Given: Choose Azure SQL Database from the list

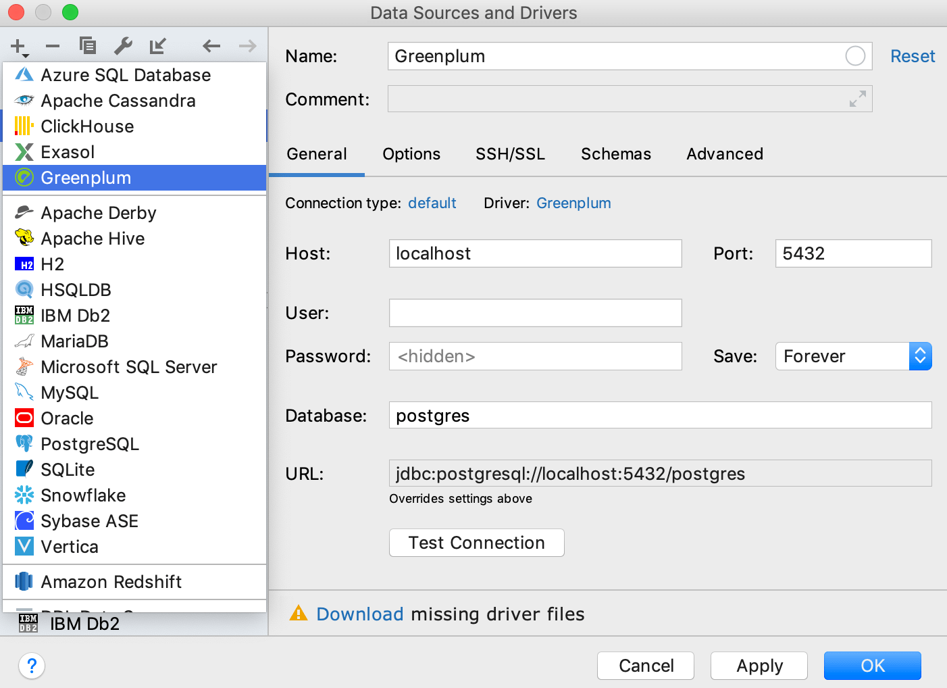Looking at the screenshot, I should (x=134, y=75).
